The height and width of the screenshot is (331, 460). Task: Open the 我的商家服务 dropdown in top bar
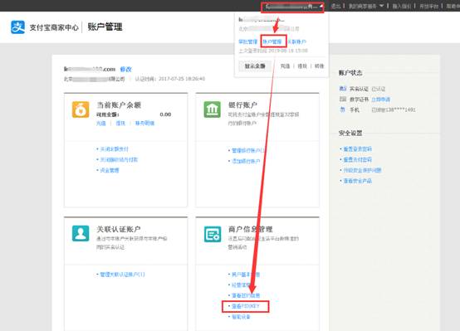pyautogui.click(x=366, y=6)
